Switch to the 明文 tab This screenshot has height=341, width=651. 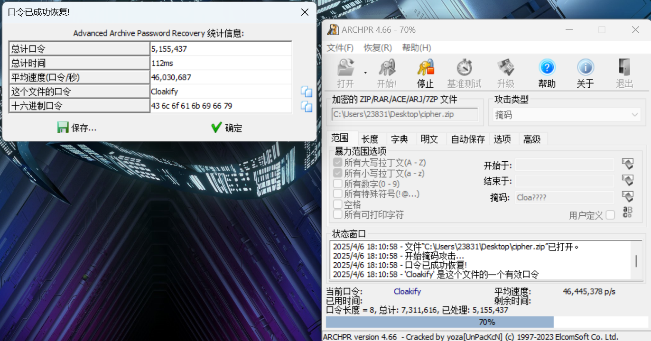(x=429, y=139)
